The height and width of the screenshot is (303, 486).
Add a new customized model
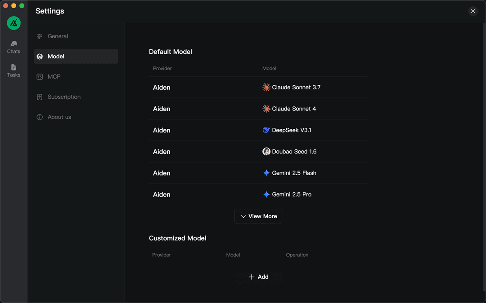(x=258, y=277)
